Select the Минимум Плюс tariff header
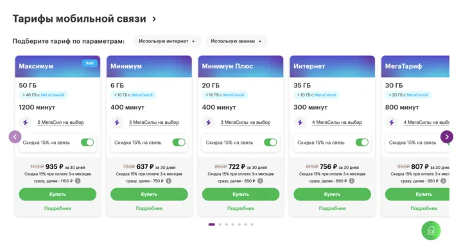461x246 pixels. click(241, 67)
